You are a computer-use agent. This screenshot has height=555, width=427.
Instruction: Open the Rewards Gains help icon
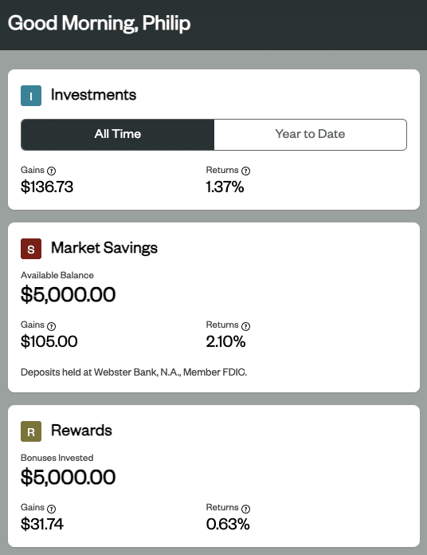pyautogui.click(x=51, y=509)
